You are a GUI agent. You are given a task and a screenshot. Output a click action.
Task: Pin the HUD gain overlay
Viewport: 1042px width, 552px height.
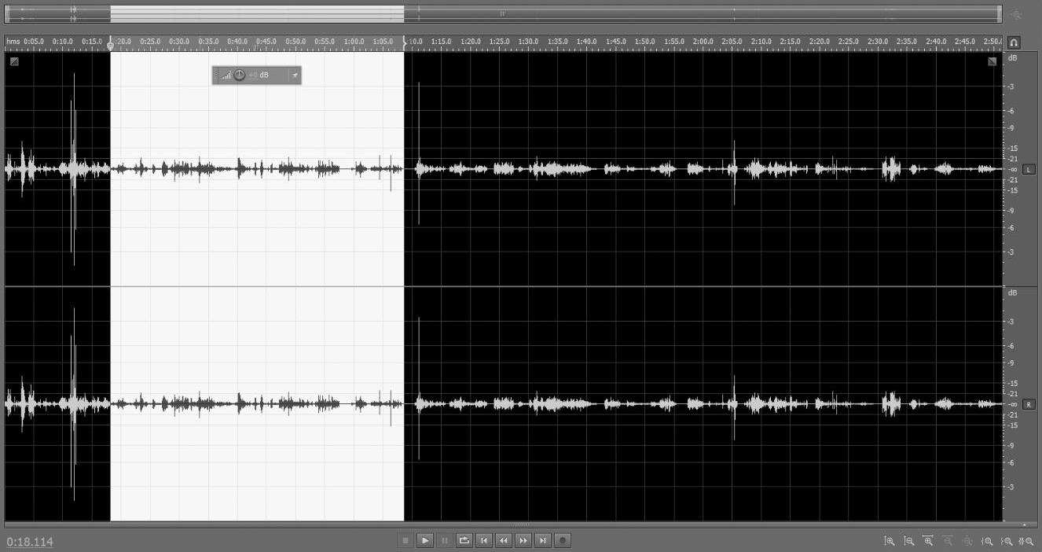(x=295, y=75)
